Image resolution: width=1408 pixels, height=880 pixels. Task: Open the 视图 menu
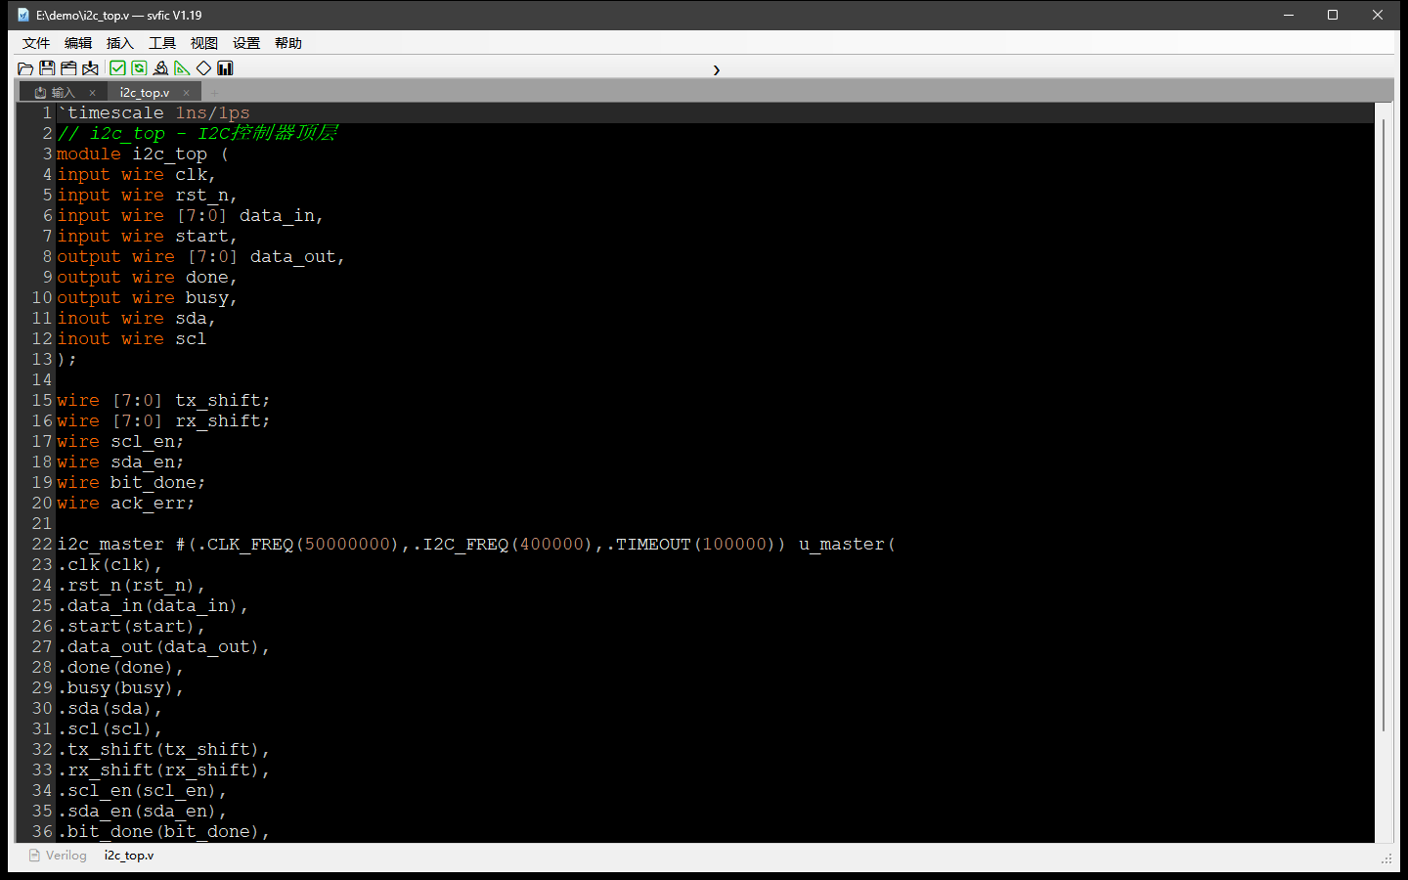click(x=204, y=43)
